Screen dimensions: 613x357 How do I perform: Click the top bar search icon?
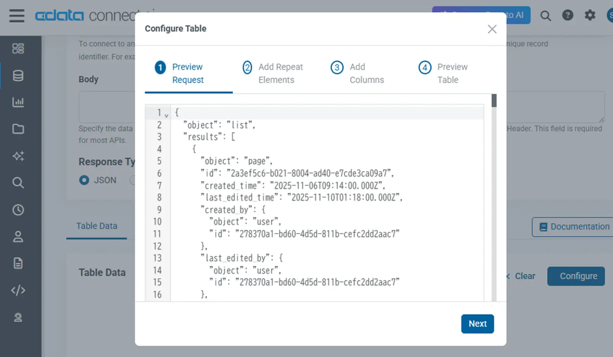point(545,16)
